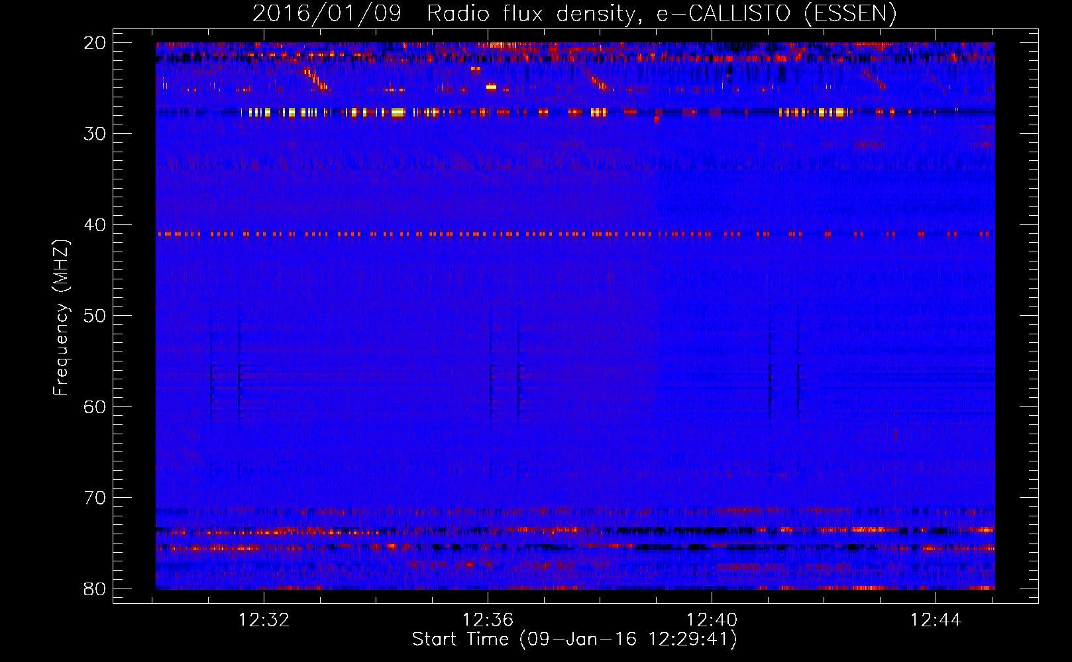Click the 20 frequency tick label
Viewport: 1072px width, 662px height.
click(95, 43)
